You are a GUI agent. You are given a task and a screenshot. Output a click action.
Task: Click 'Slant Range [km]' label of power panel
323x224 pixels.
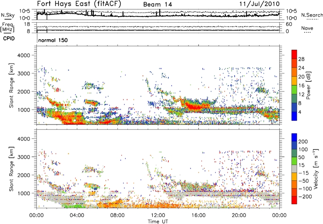pyautogui.click(x=11, y=85)
